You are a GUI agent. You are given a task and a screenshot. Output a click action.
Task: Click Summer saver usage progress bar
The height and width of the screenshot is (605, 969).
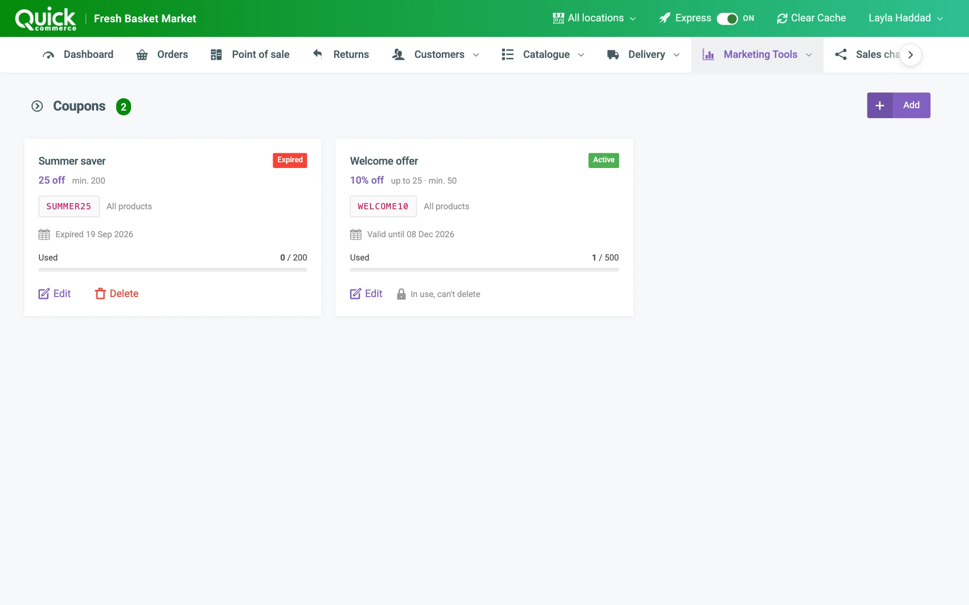173,270
